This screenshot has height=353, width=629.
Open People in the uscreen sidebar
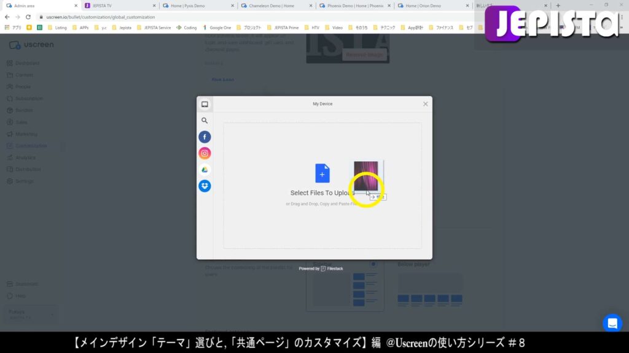(x=19, y=87)
